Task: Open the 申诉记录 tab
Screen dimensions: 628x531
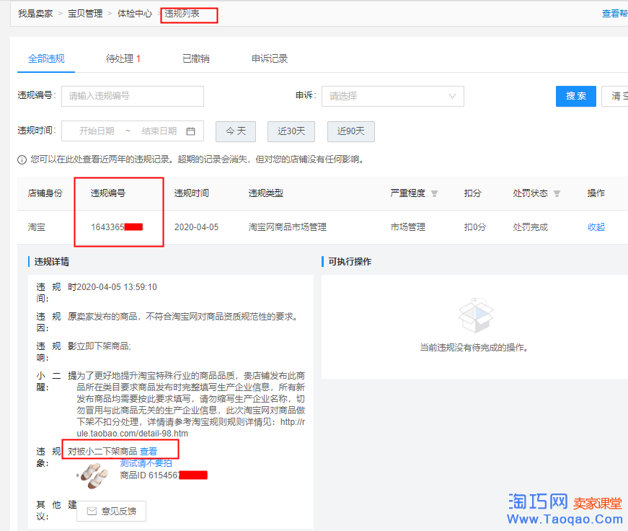Action: pyautogui.click(x=270, y=59)
